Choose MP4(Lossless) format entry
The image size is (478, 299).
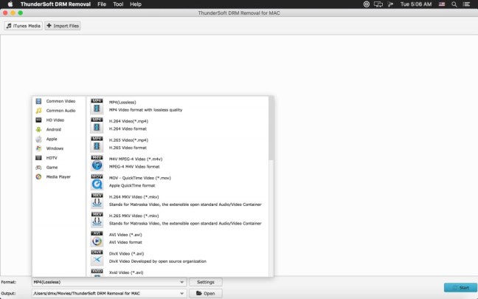tap(178, 106)
